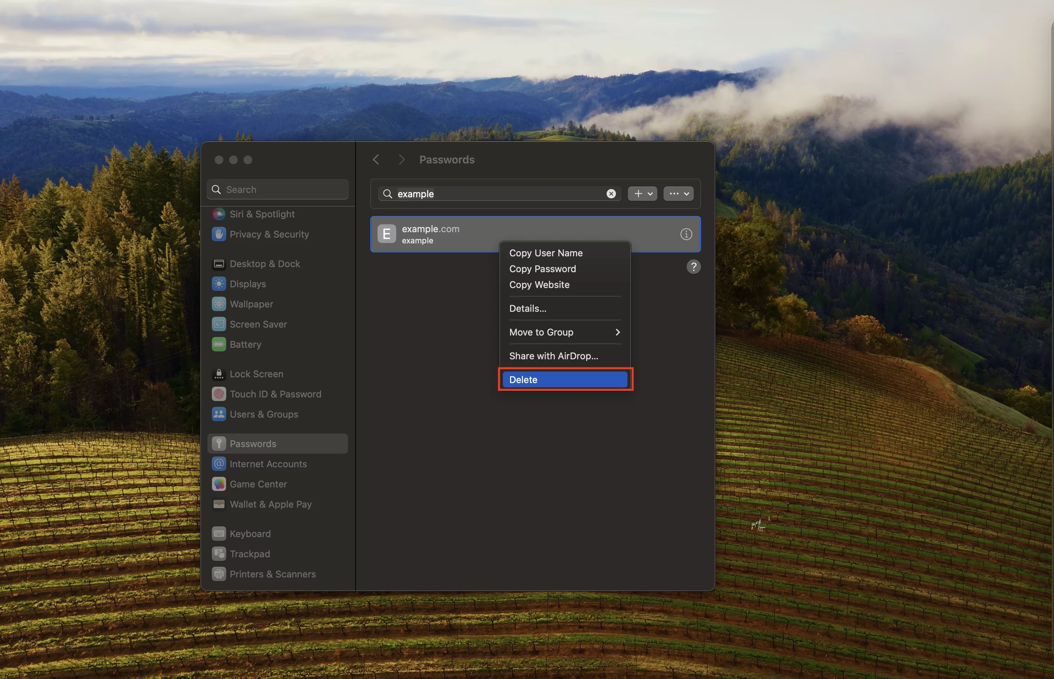This screenshot has height=679, width=1054.
Task: Click the Passwords sidebar icon
Action: 219,443
